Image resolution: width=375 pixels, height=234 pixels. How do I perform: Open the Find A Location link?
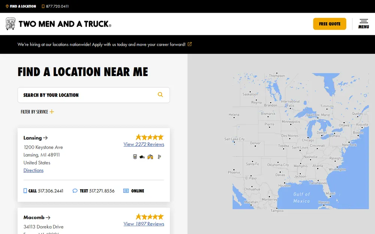click(21, 6)
